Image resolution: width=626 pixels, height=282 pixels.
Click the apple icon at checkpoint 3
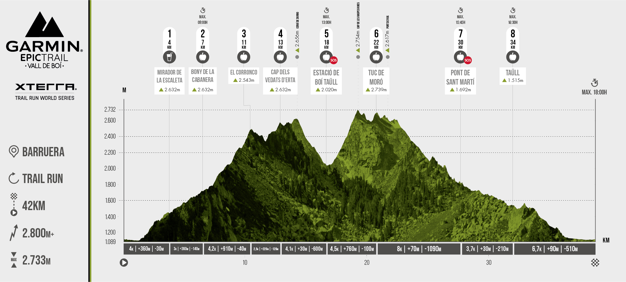(244, 57)
